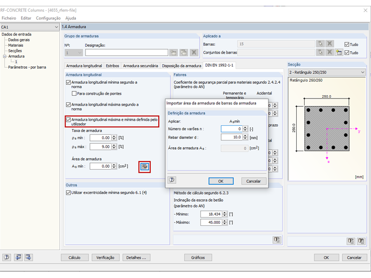Viewport: 371px width, 278px height.
Task: Adjust ρs máx value with the spinner
Action: pos(114,147)
